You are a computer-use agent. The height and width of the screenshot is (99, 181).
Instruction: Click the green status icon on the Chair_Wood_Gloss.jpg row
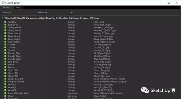(5, 42)
